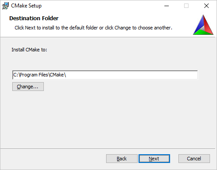Minimize the CMake Setup window
Screen dimensions: 217x170
[x=167, y=6]
